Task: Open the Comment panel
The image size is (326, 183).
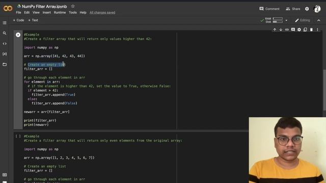Action: (x=269, y=9)
